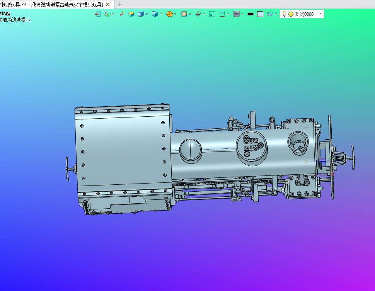Open the shaded cube display mode dropdown
The height and width of the screenshot is (291, 375).
(x=147, y=14)
